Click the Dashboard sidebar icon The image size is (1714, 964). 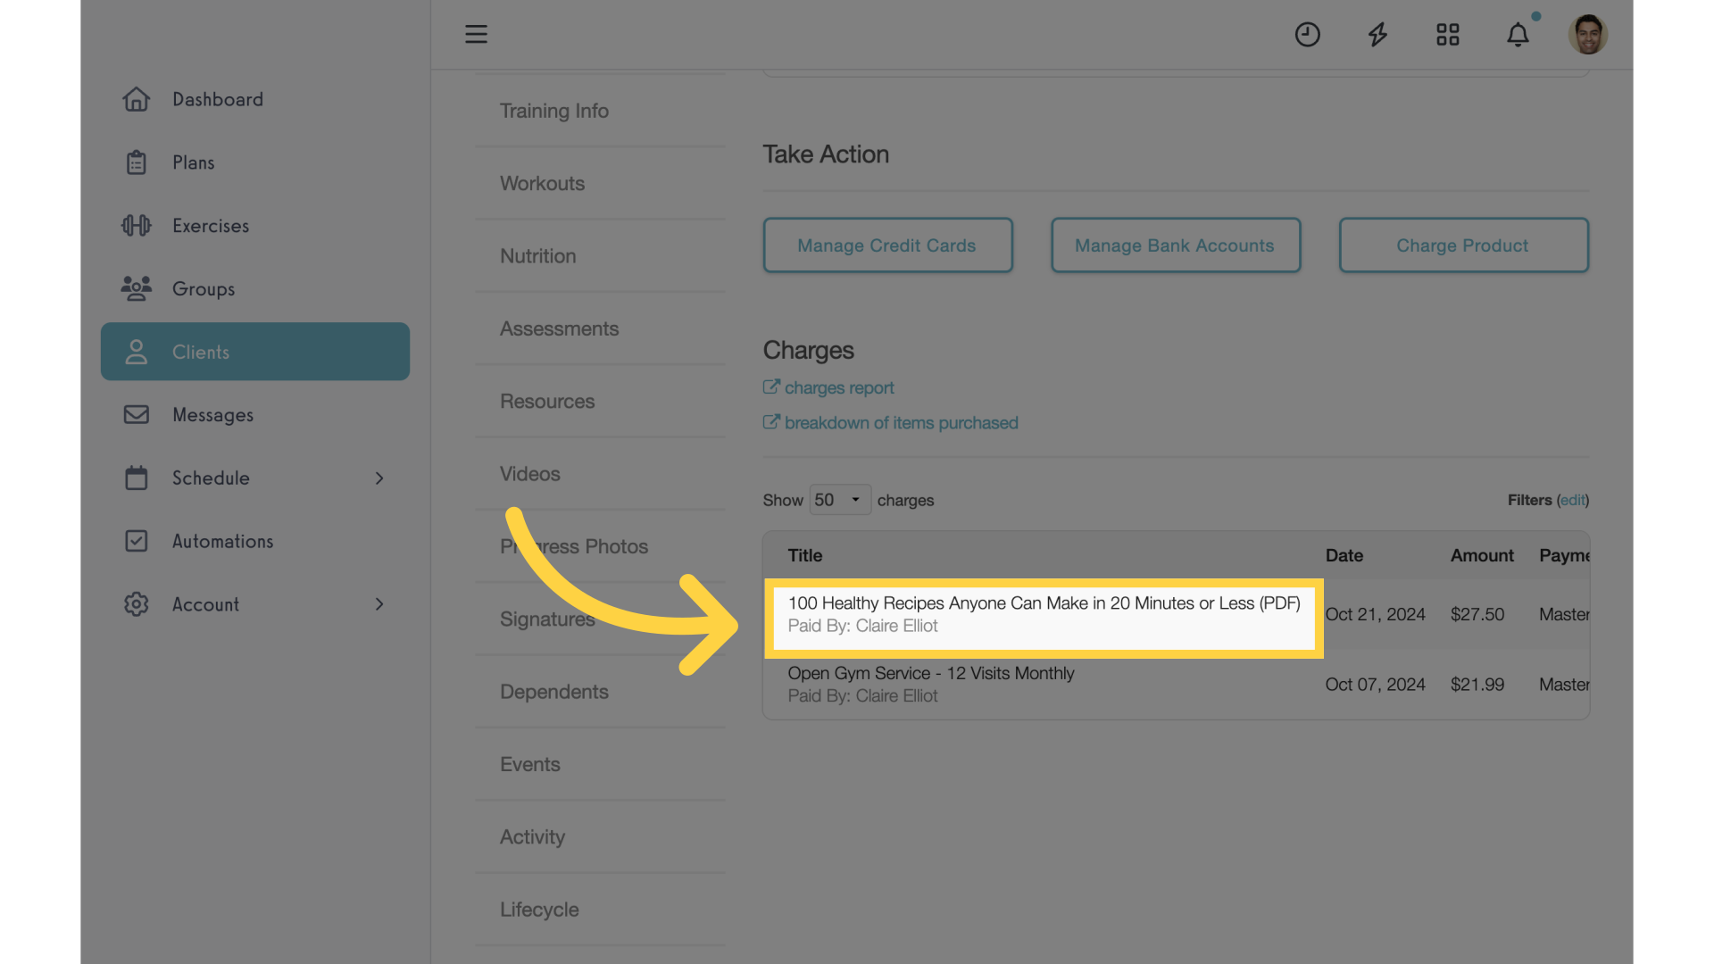(136, 99)
